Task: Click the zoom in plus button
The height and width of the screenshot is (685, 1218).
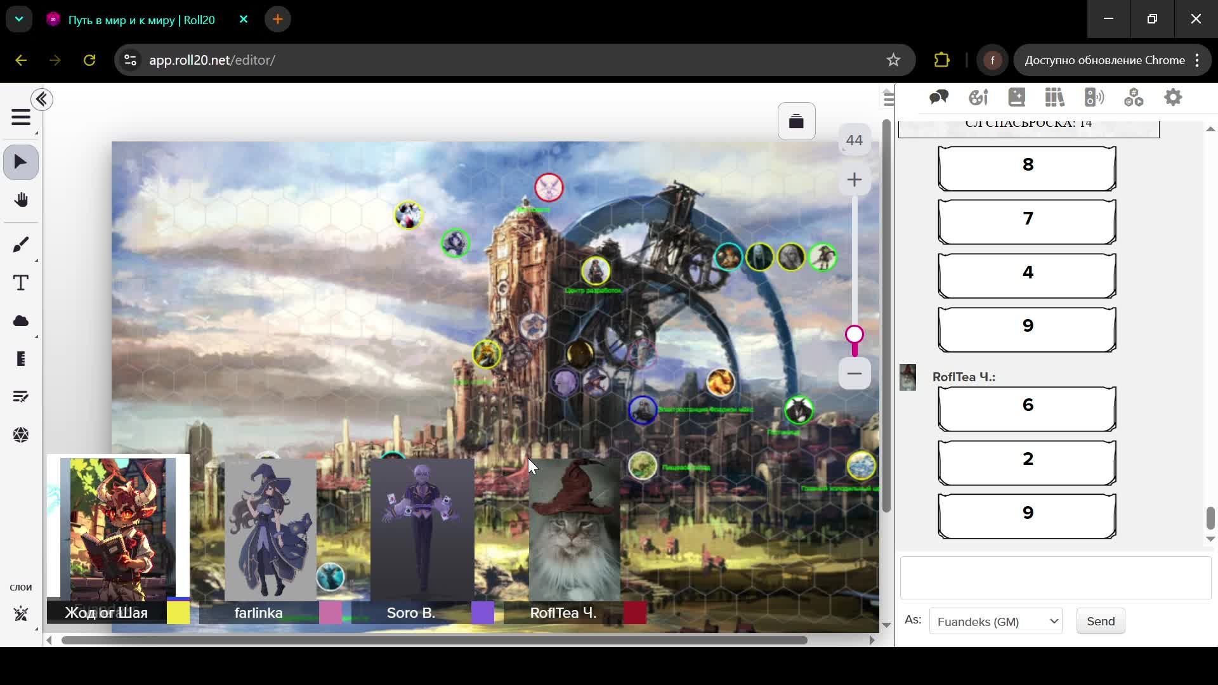Action: tap(854, 180)
